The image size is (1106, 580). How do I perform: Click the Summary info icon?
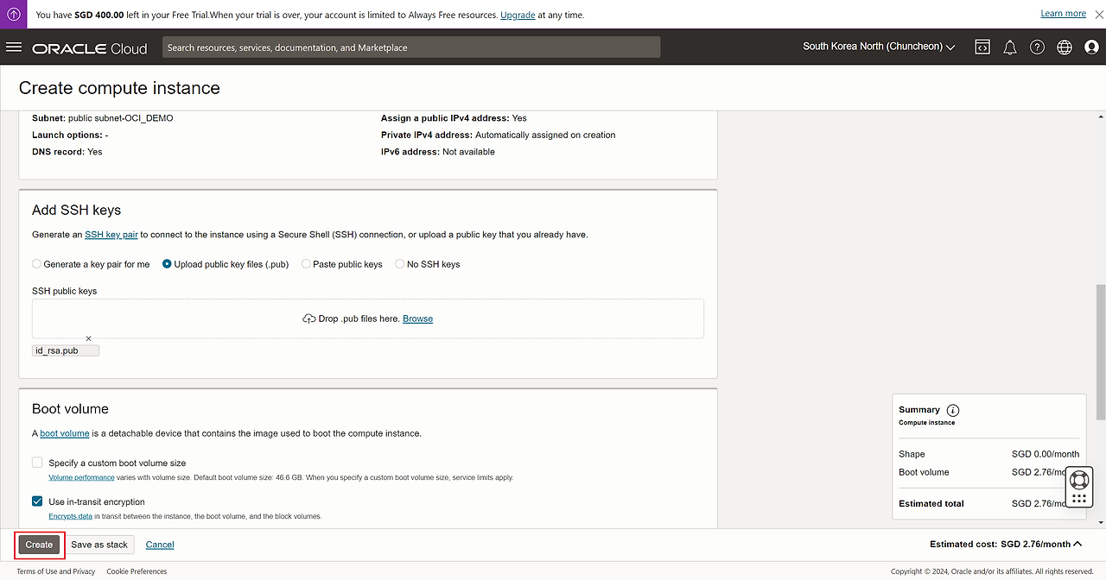(953, 410)
